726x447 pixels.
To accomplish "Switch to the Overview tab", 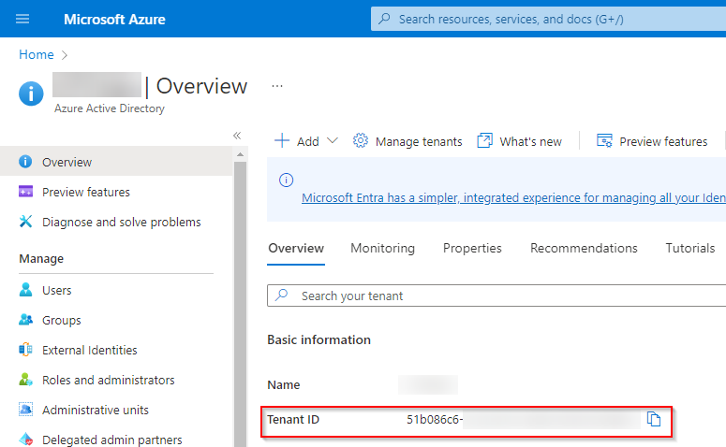I will pyautogui.click(x=296, y=248).
